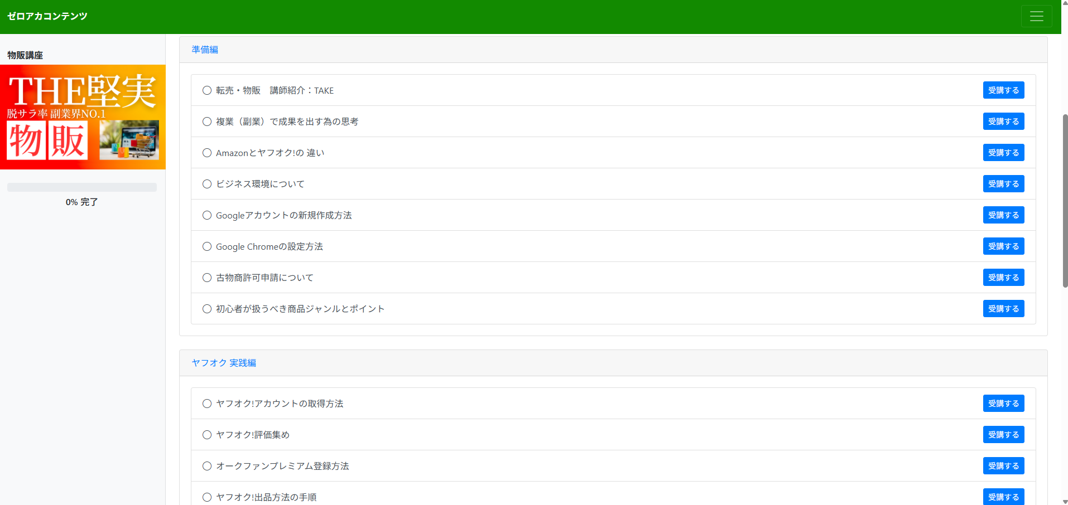Click the 0% course progress bar
This screenshot has height=505, width=1068.
click(x=82, y=187)
